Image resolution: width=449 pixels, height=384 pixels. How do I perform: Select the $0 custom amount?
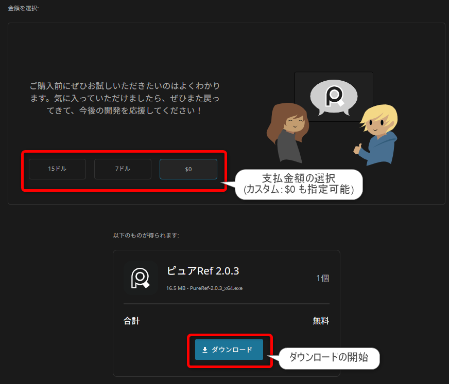188,169
